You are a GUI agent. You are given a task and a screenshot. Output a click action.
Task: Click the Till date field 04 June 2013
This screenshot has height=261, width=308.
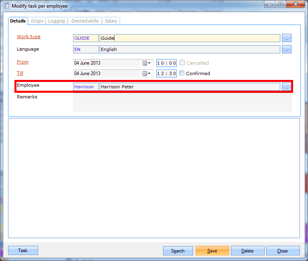point(106,73)
